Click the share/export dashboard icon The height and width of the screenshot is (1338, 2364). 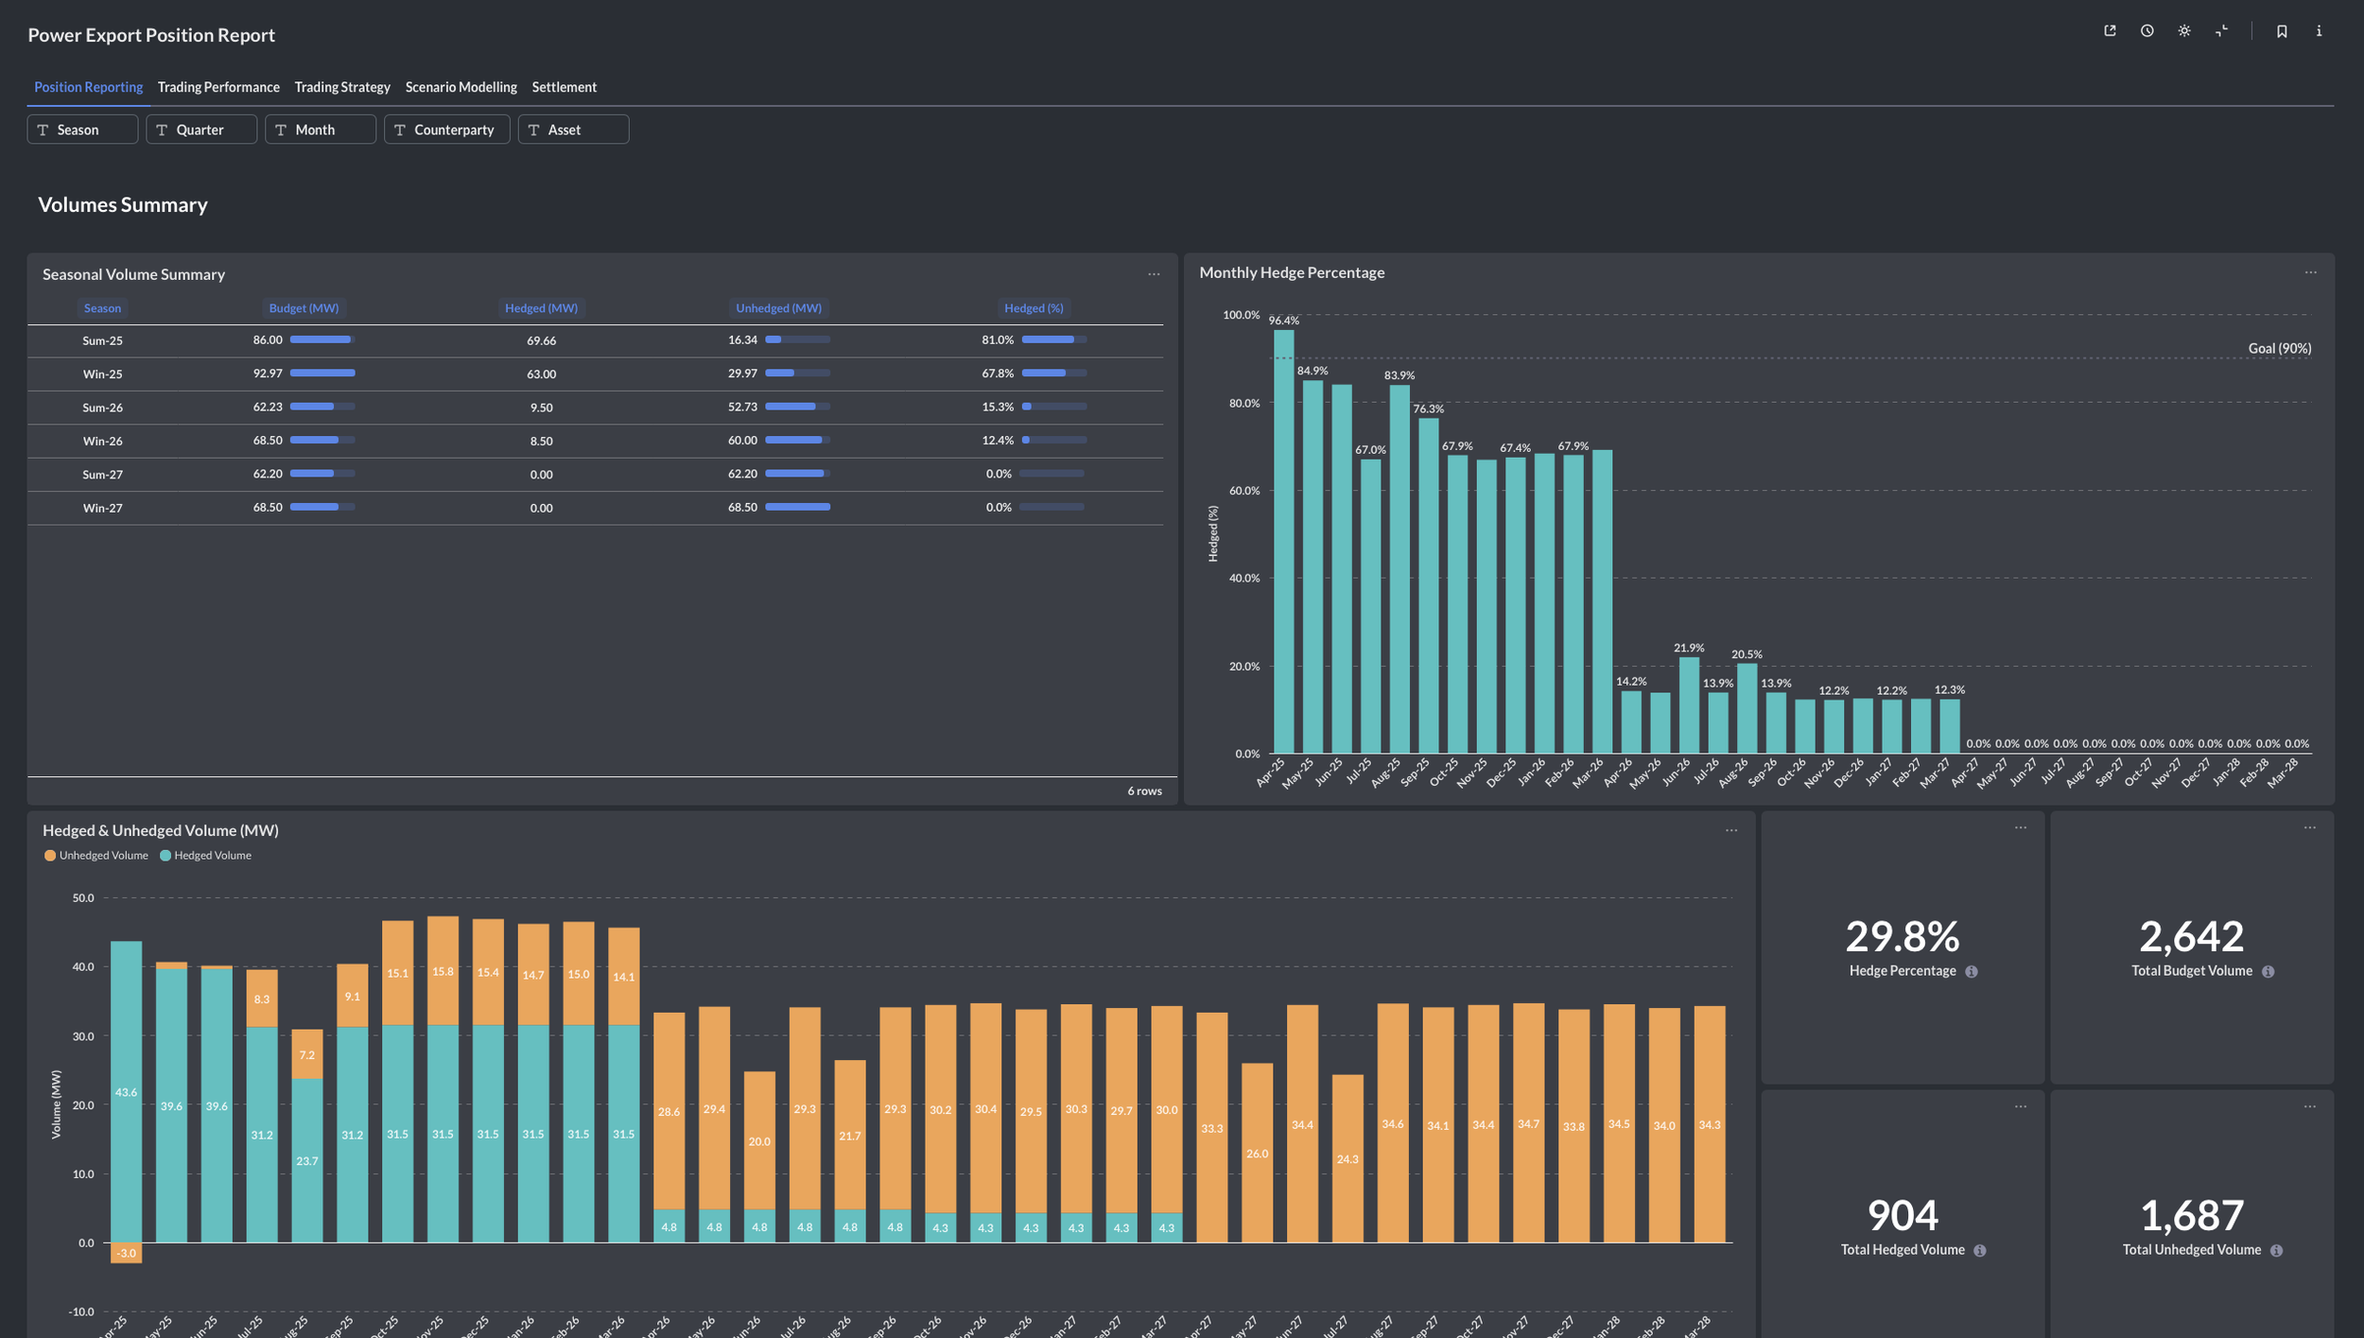[x=2110, y=31]
